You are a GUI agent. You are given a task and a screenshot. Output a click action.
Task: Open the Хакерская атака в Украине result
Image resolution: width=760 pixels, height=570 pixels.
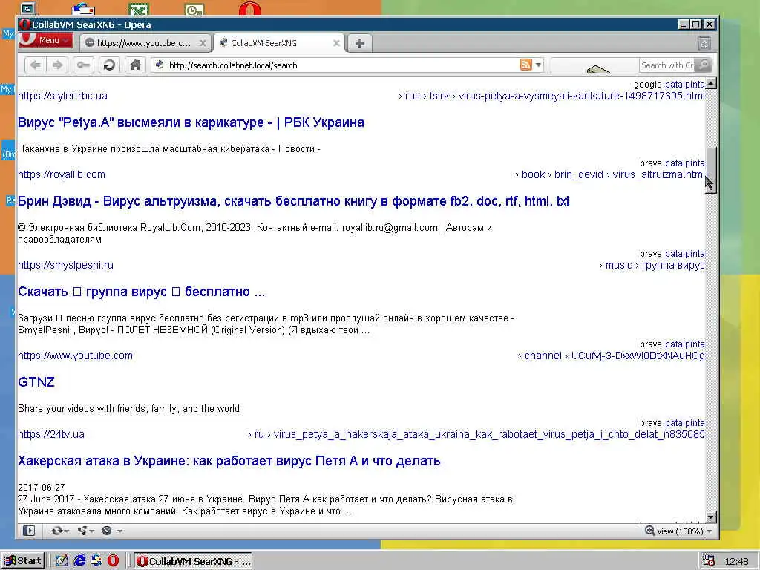pos(229,460)
